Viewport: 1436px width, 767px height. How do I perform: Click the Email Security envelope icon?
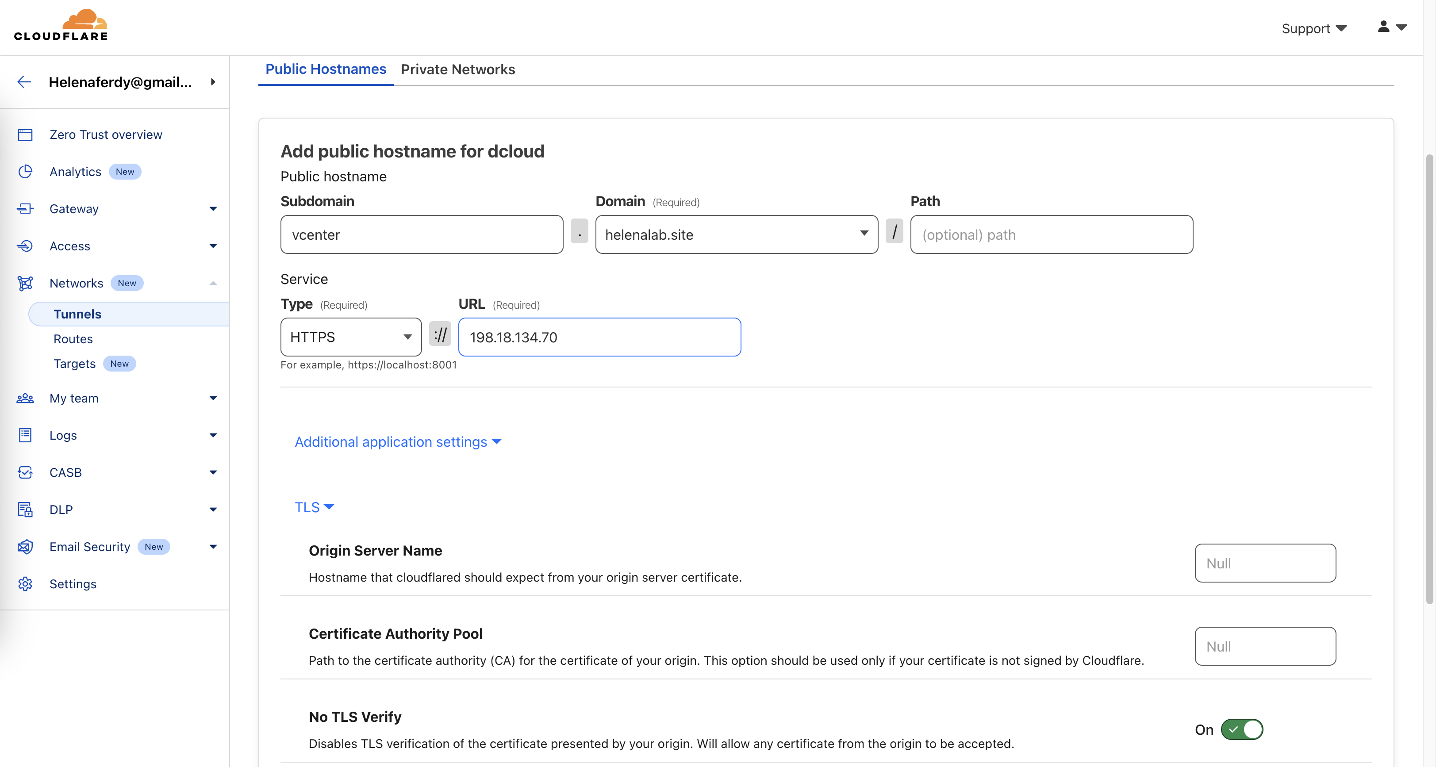click(25, 547)
